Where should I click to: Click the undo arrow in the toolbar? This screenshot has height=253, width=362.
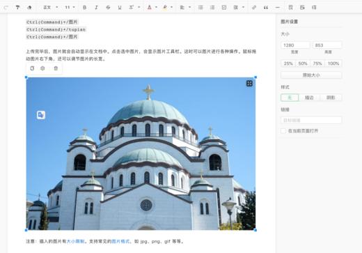point(6,8)
